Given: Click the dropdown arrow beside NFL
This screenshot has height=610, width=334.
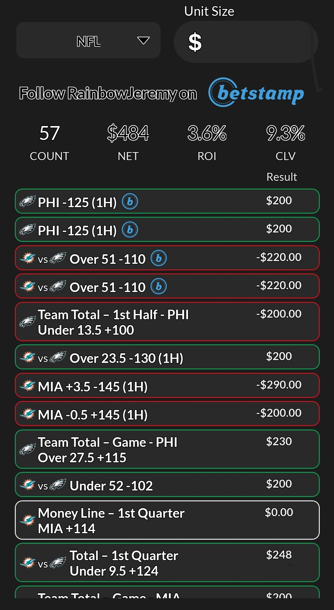Looking at the screenshot, I should tap(143, 41).
